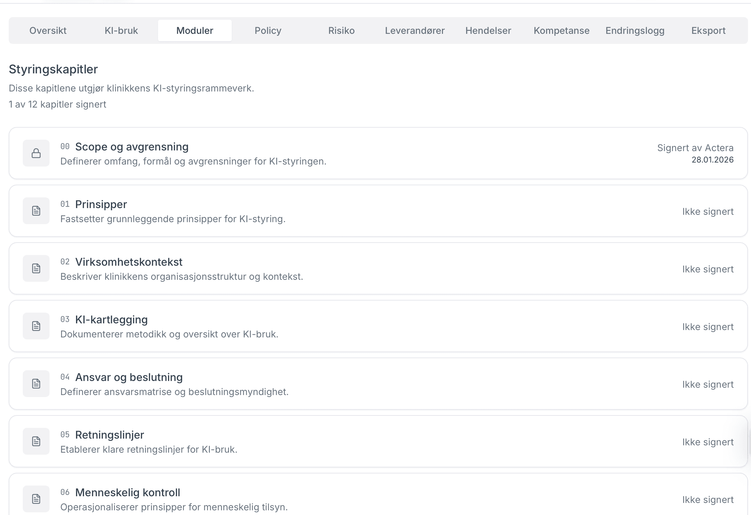Open the Kompetanse tab
Image resolution: width=751 pixels, height=515 pixels.
click(561, 30)
